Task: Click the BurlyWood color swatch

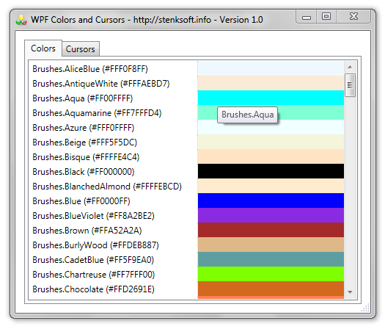Action: click(271, 245)
